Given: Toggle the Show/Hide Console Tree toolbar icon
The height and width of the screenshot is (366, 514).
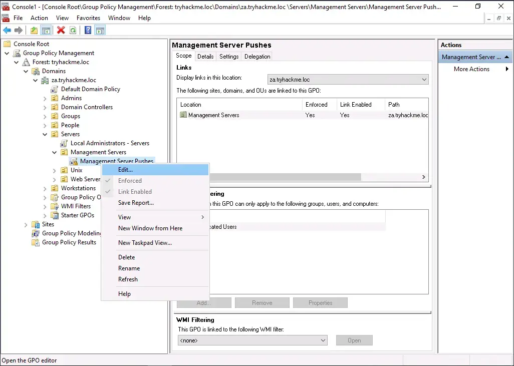Looking at the screenshot, I should [x=46, y=31].
